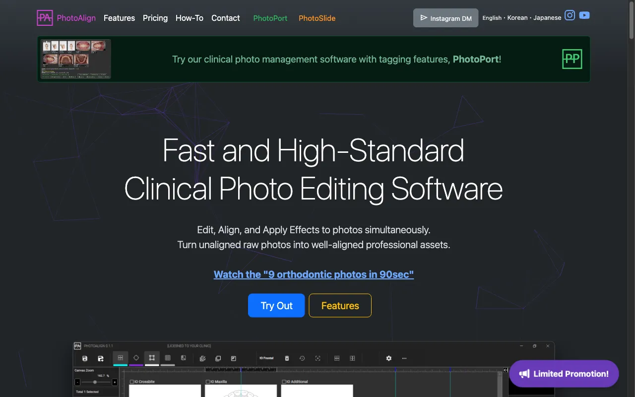
Task: Click the canvas zoom minus button
Action: tap(77, 382)
